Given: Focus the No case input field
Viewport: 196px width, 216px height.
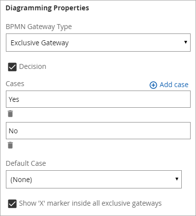Looking at the screenshot, I should pyautogui.click(x=98, y=131).
